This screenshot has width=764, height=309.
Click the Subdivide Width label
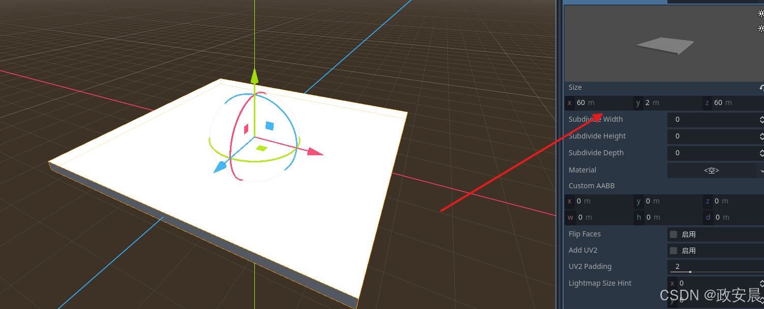pos(596,120)
